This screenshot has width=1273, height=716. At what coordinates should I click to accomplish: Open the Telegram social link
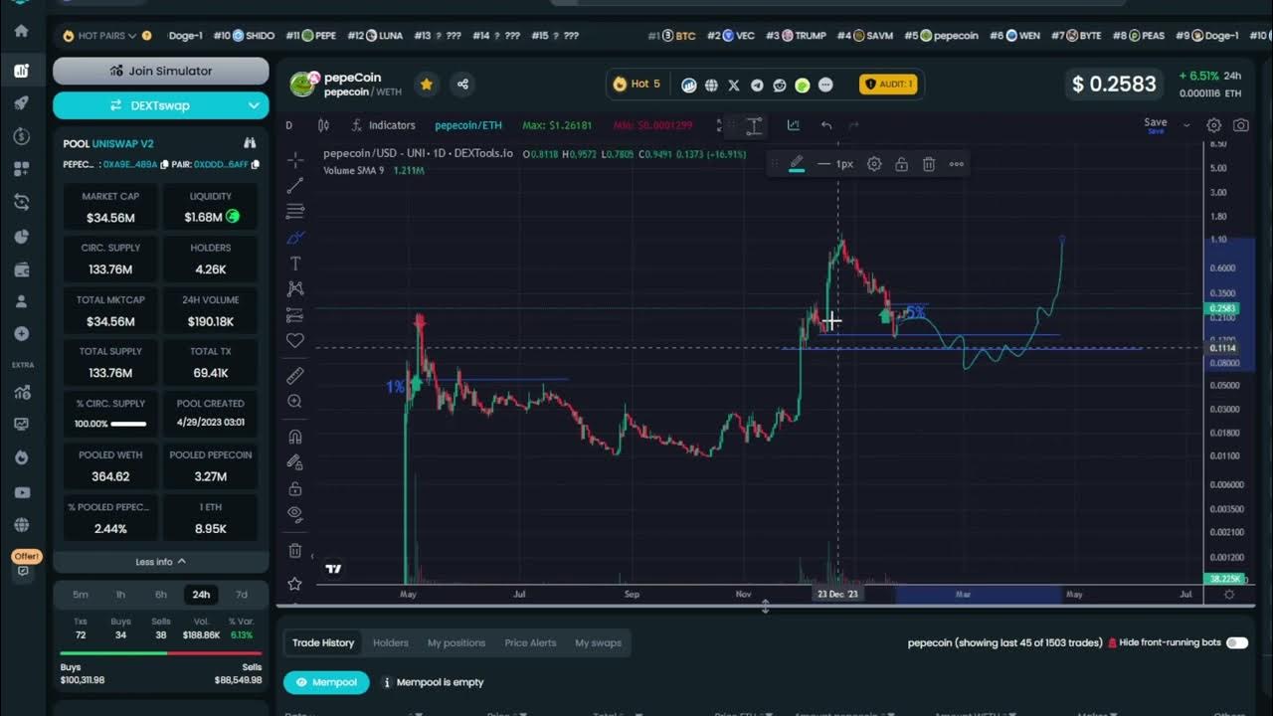pyautogui.click(x=757, y=86)
